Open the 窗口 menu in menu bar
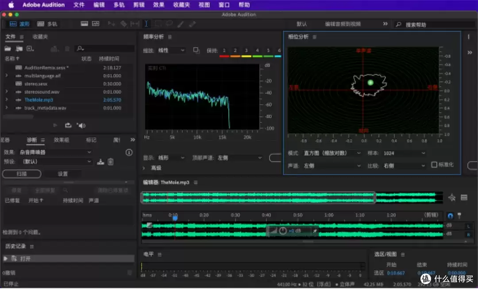The image size is (478, 289). [x=224, y=5]
